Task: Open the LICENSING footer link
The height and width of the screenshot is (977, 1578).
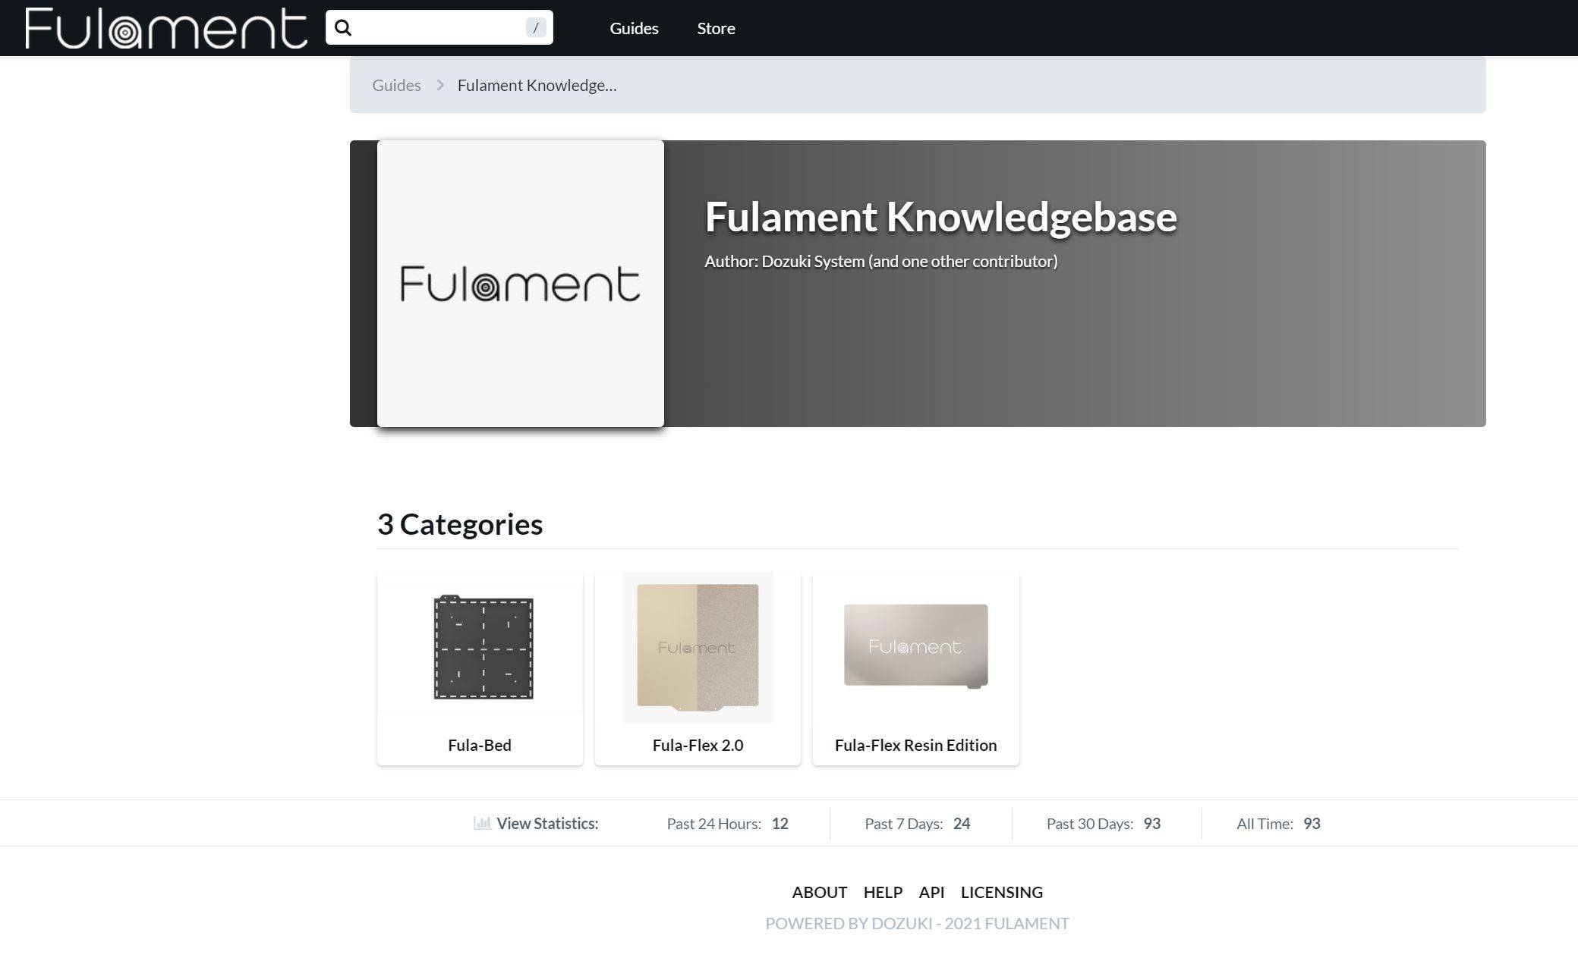Action: click(x=1001, y=892)
